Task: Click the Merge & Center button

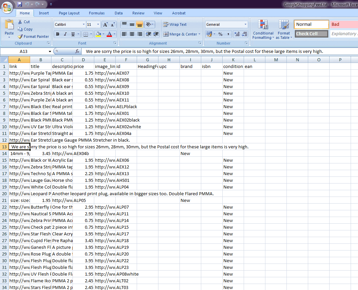Action: [x=181, y=34]
